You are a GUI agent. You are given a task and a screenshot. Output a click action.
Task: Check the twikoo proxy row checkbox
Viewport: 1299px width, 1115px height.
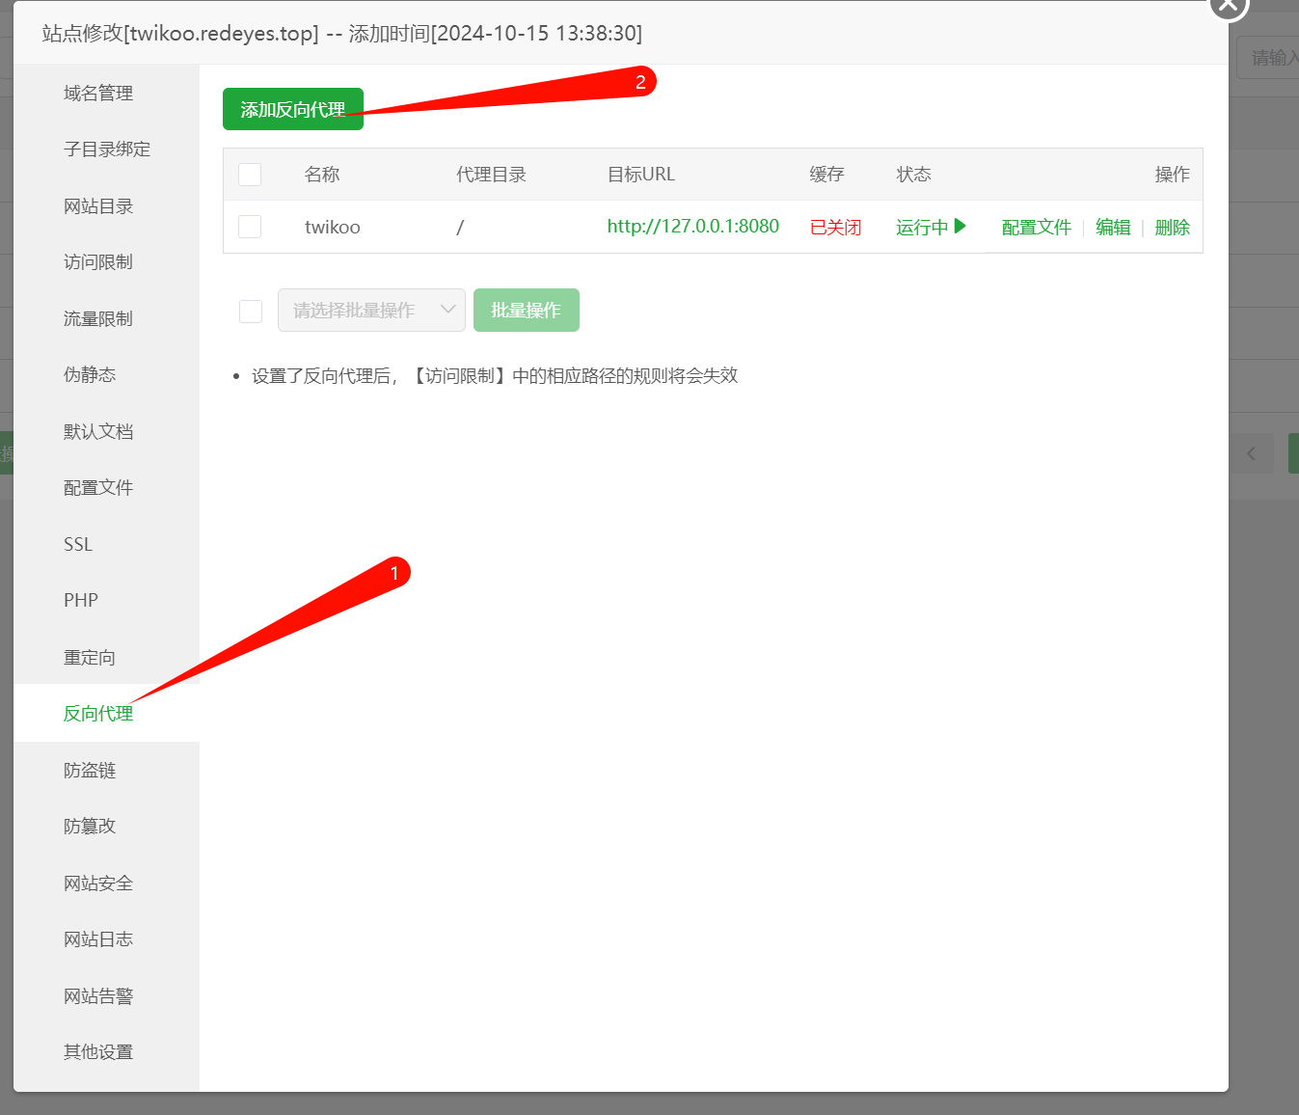pyautogui.click(x=250, y=227)
